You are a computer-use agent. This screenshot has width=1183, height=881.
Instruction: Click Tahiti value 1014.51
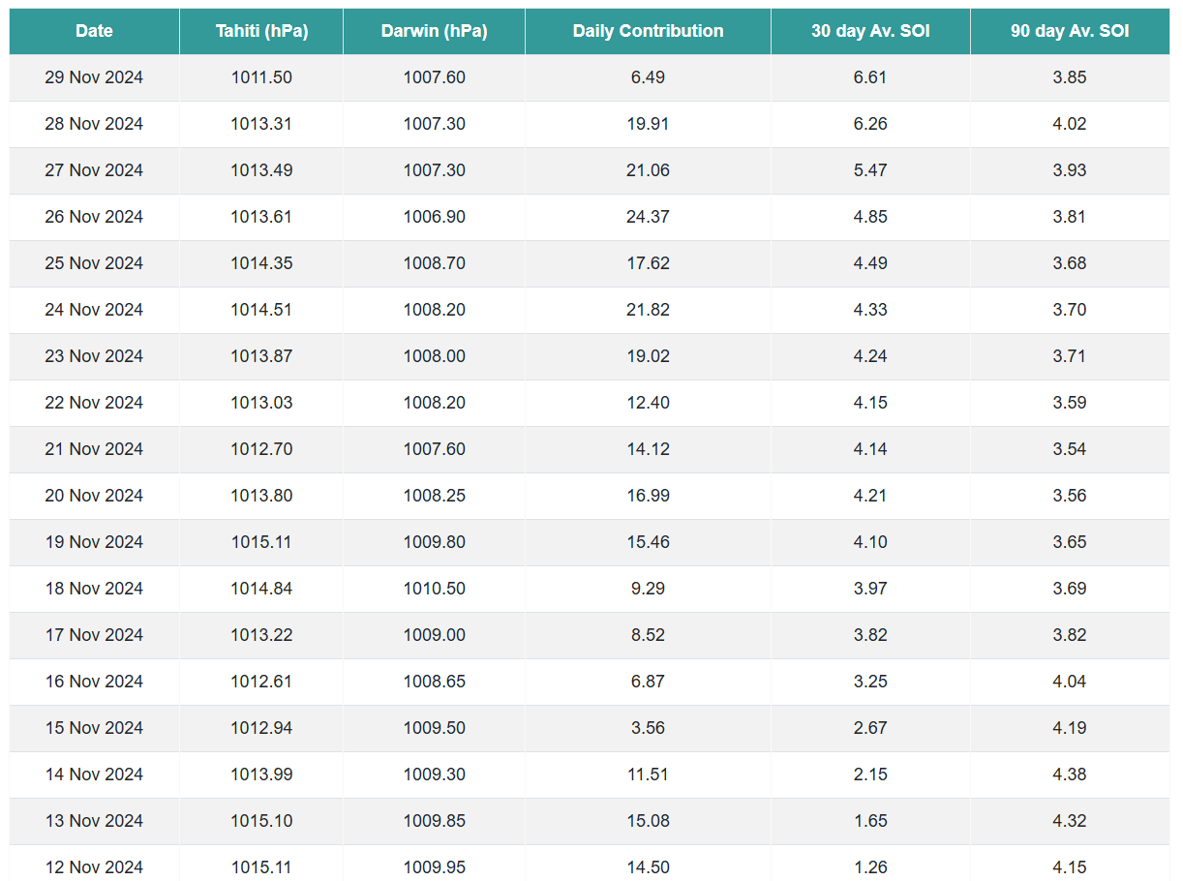click(261, 310)
